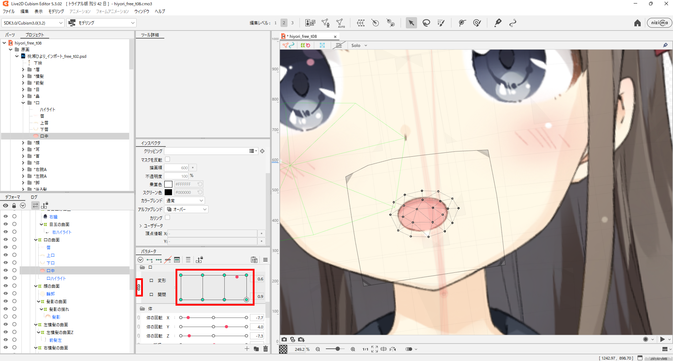
Task: Select edit level 1
Action: (x=276, y=23)
